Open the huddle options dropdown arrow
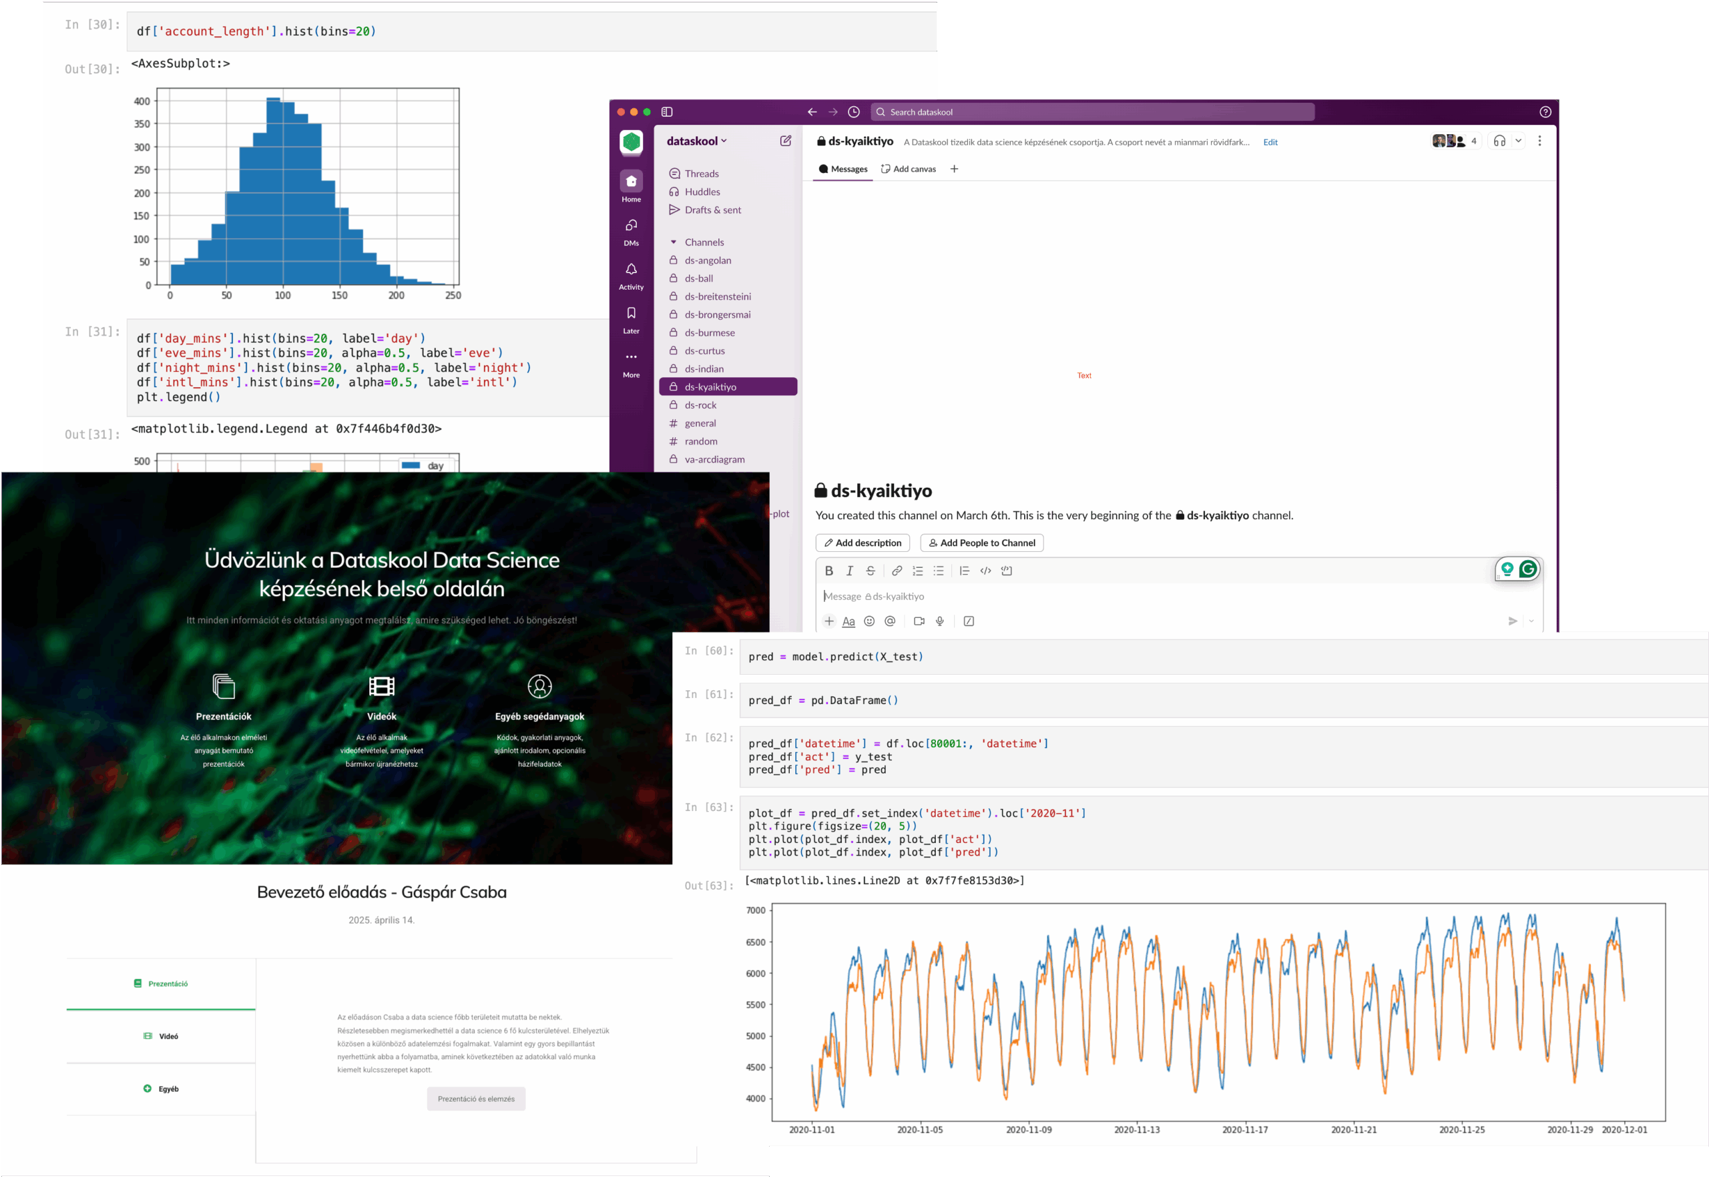The image size is (1709, 1178). 1518,141
